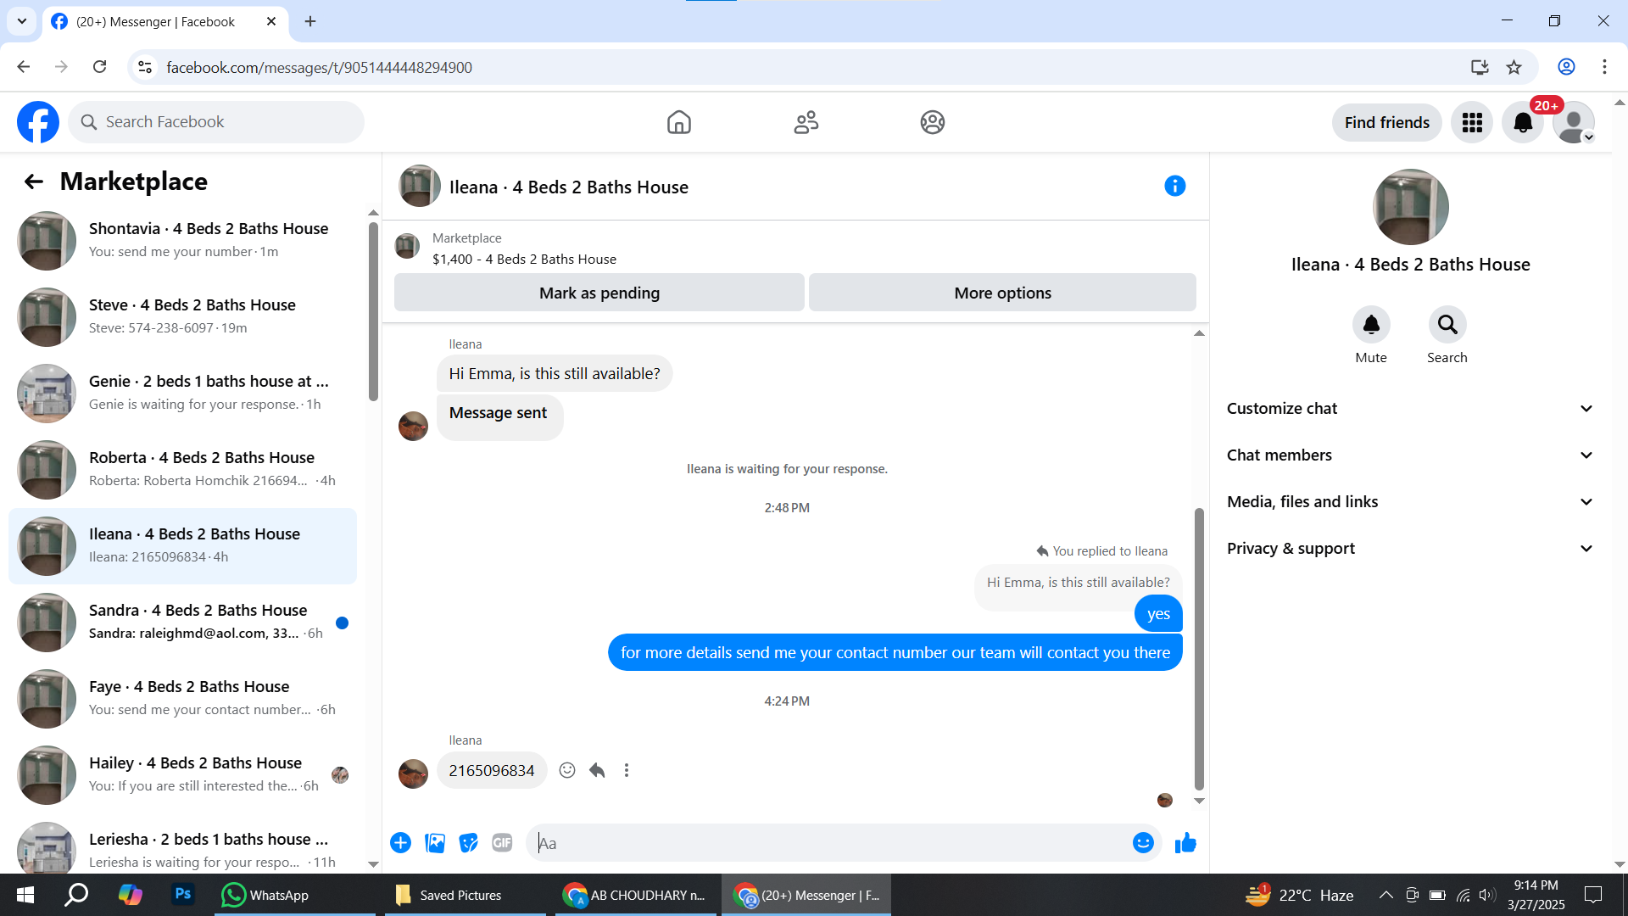Click the chat messages scrollbar
Screen dimensions: 1628x916
(x=1199, y=649)
